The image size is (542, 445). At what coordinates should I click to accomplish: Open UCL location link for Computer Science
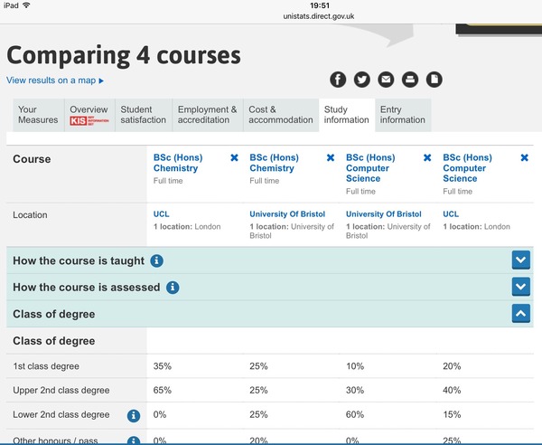[451, 214]
